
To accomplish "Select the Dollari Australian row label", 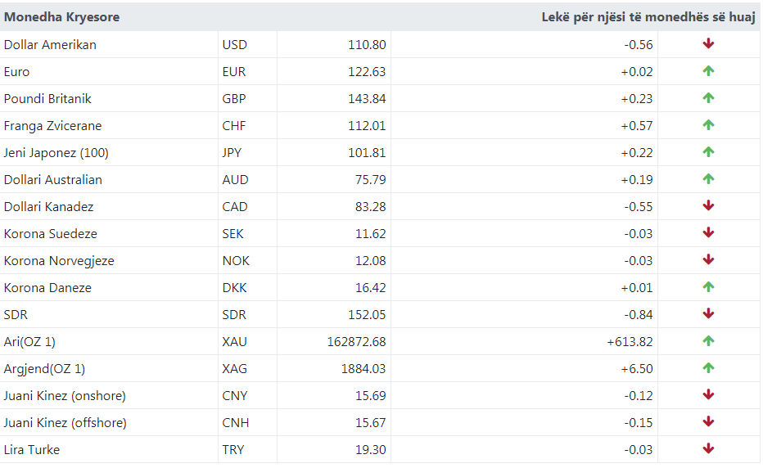I will click(x=53, y=179).
